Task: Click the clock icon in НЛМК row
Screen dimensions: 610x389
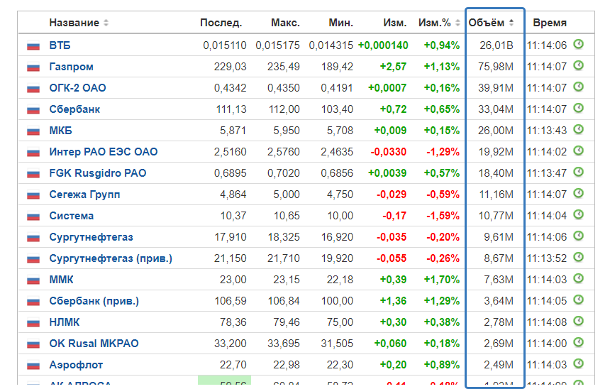Action: 579,321
